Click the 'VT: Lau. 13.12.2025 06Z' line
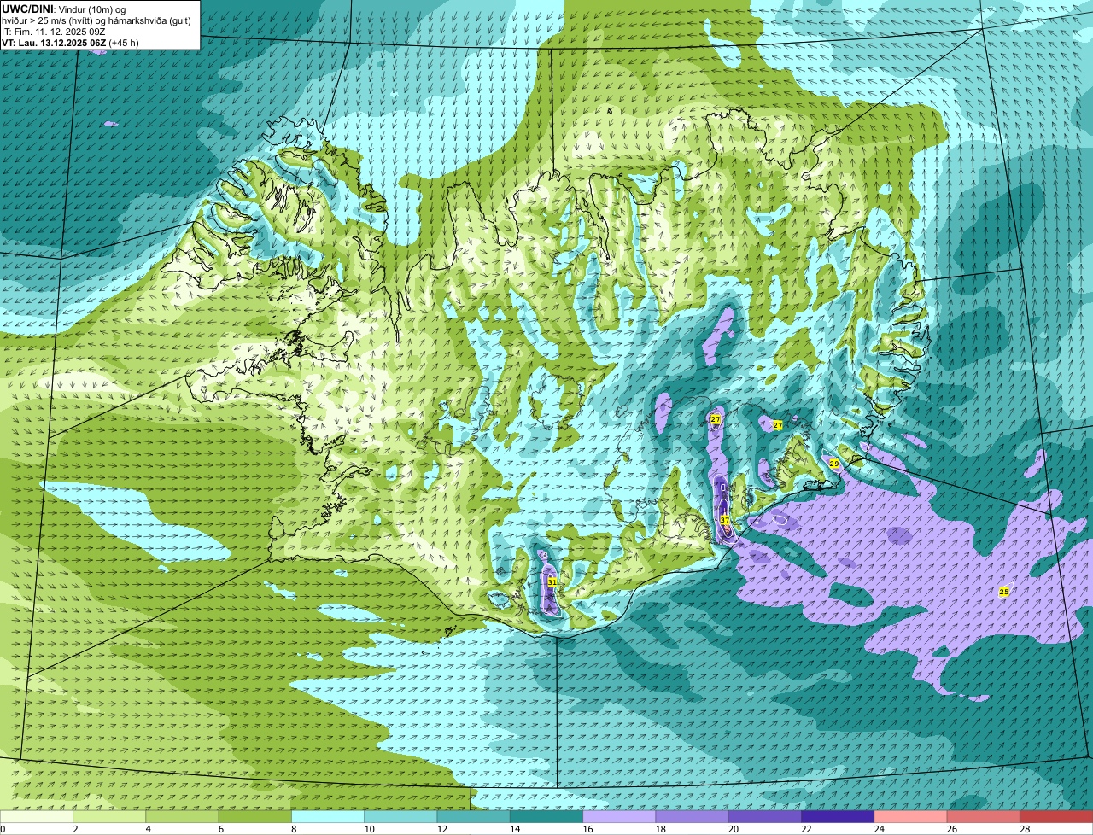1093x835 pixels. click(x=54, y=42)
